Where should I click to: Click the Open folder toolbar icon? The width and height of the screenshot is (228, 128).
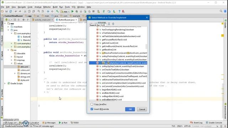(2, 11)
